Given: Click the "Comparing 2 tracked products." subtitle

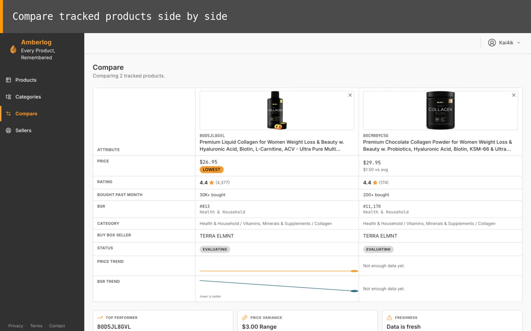Looking at the screenshot, I should 129,76.
